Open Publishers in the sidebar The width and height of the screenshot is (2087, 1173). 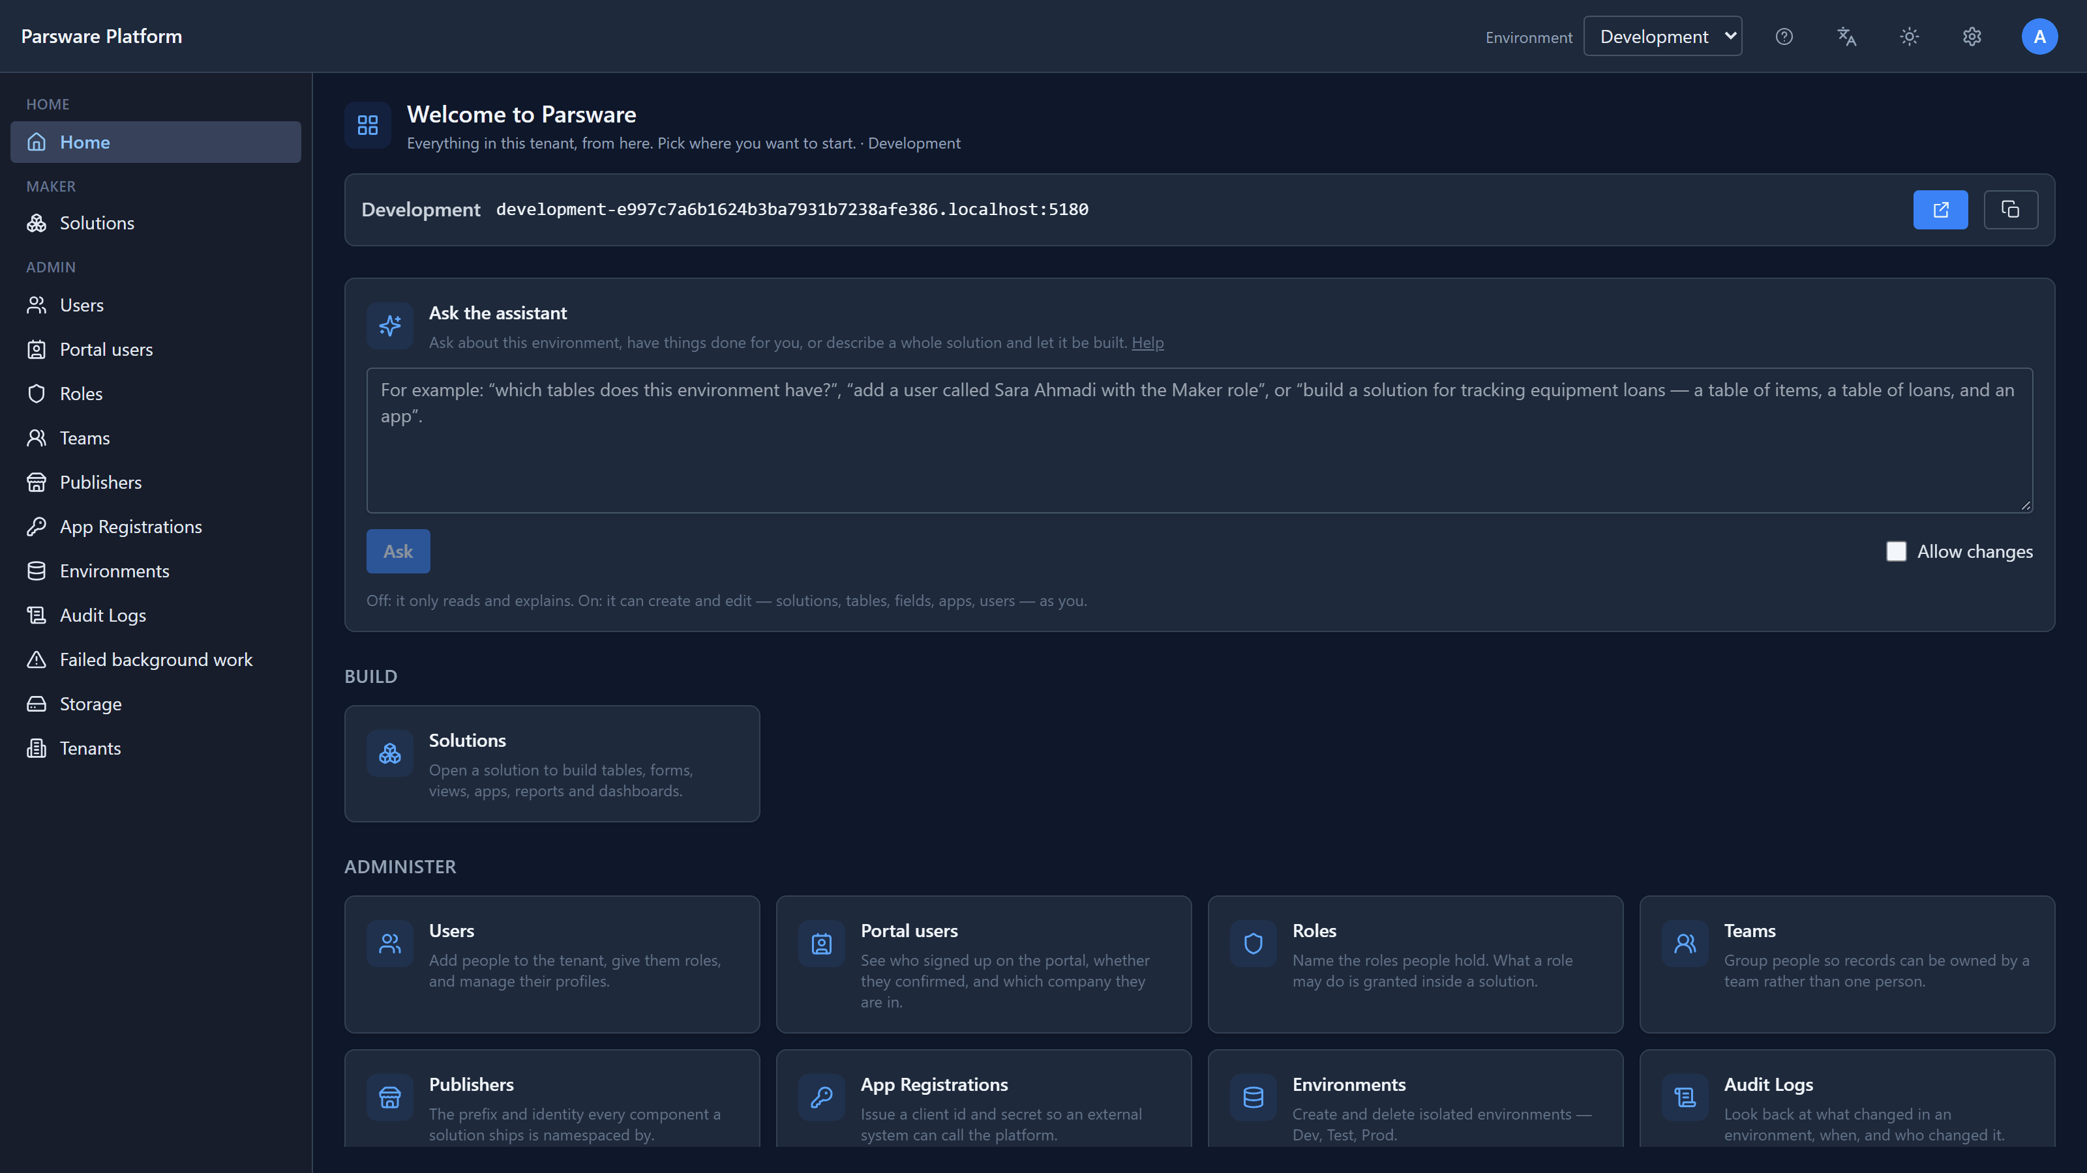(x=156, y=482)
